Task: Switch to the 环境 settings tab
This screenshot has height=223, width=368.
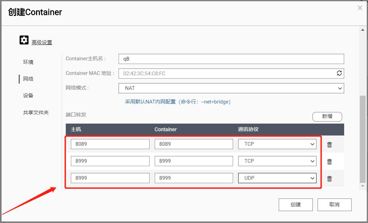Action: click(28, 62)
